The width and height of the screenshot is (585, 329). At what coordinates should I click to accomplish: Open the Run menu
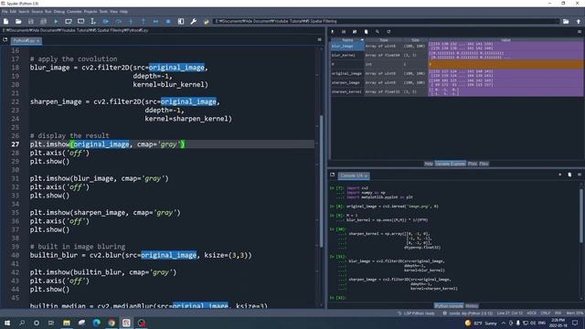tap(48, 12)
